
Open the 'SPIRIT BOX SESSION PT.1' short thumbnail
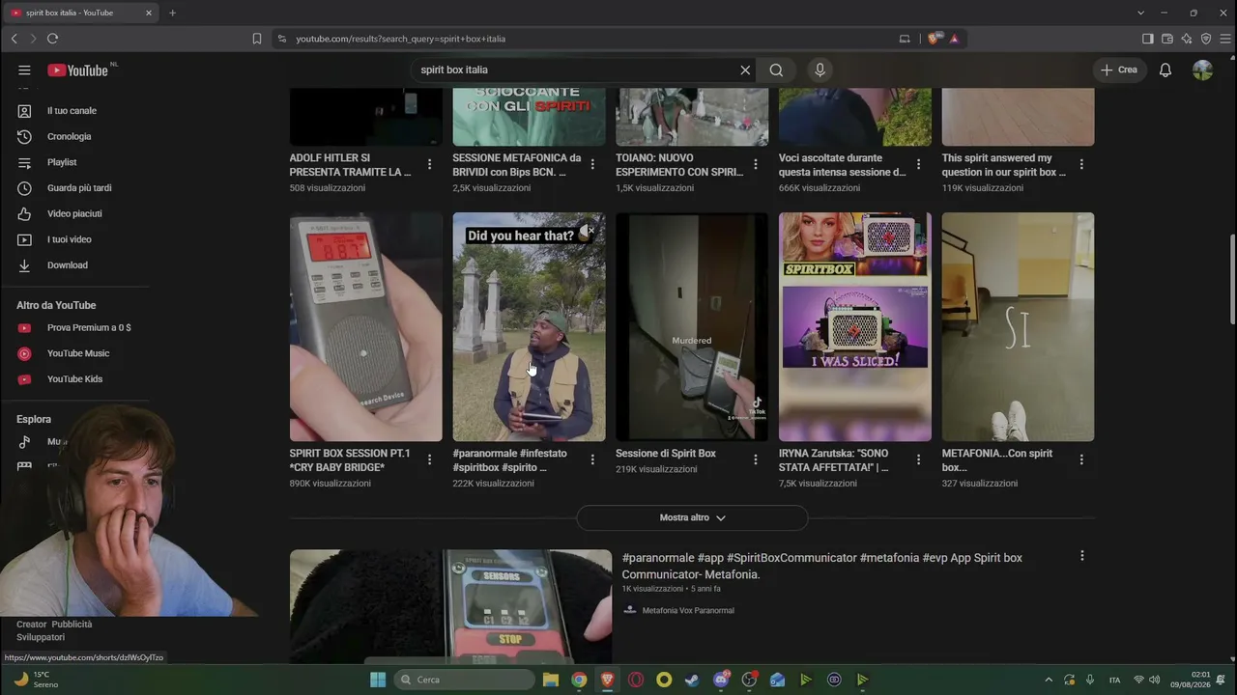366,326
